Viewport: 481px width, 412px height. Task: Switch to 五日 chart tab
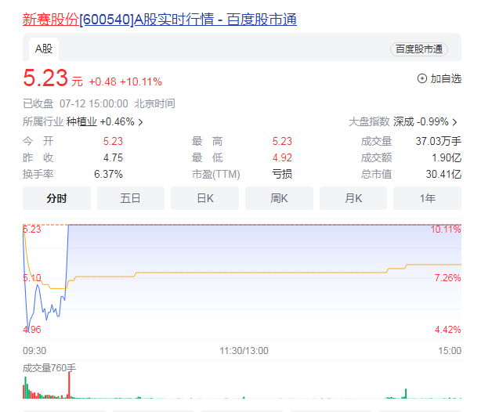click(130, 198)
